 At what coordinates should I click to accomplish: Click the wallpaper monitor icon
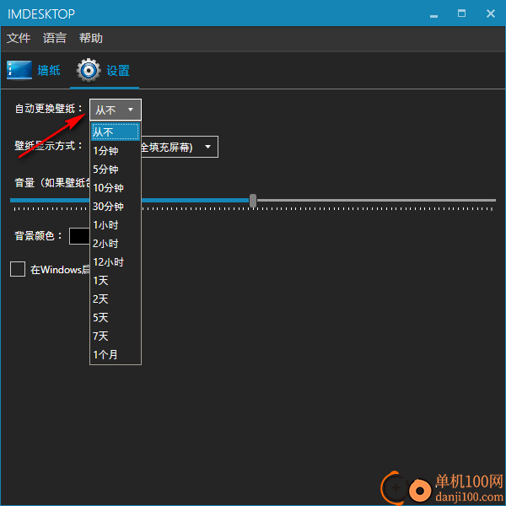pyautogui.click(x=19, y=70)
